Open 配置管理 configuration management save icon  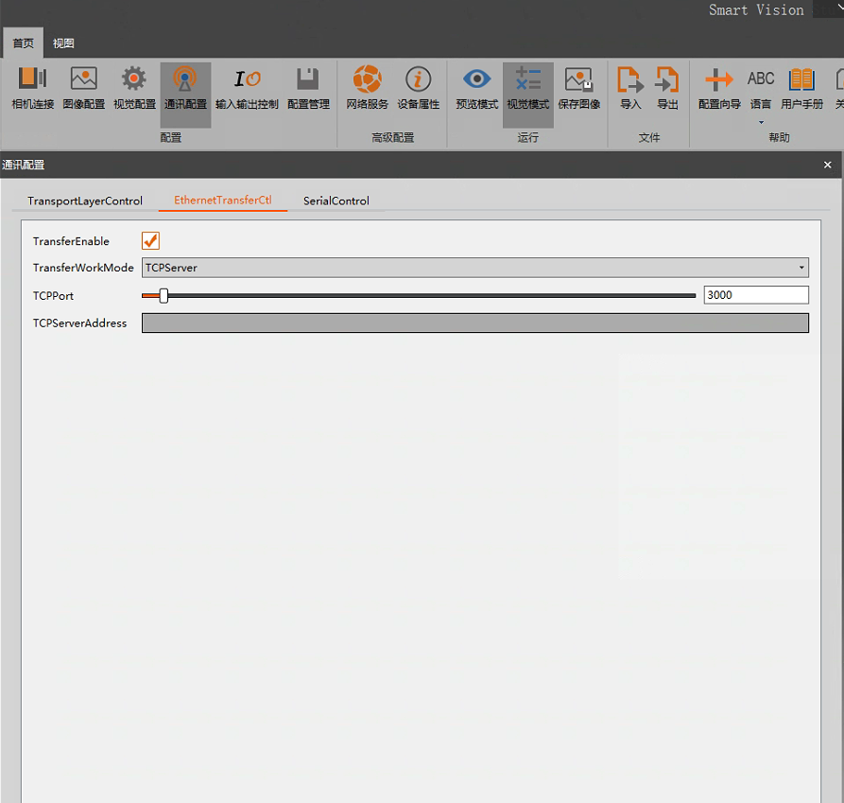tap(307, 89)
